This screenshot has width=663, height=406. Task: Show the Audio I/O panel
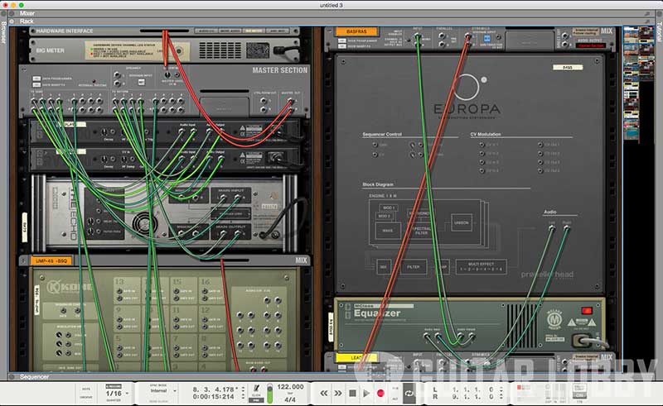[206, 31]
